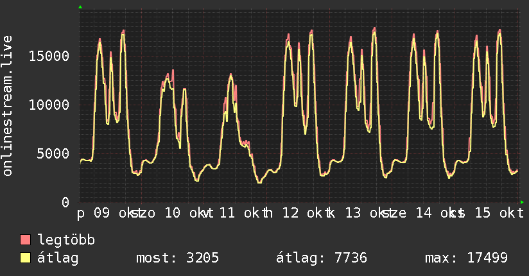Screen dimensions: 529x276
Task: Click the '11 okt' date label
Action: 240,213
